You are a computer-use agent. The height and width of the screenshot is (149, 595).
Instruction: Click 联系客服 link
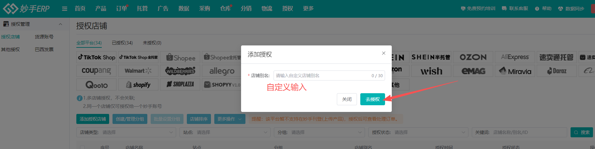(x=515, y=8)
